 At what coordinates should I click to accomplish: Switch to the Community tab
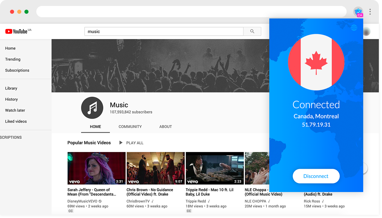tap(130, 127)
